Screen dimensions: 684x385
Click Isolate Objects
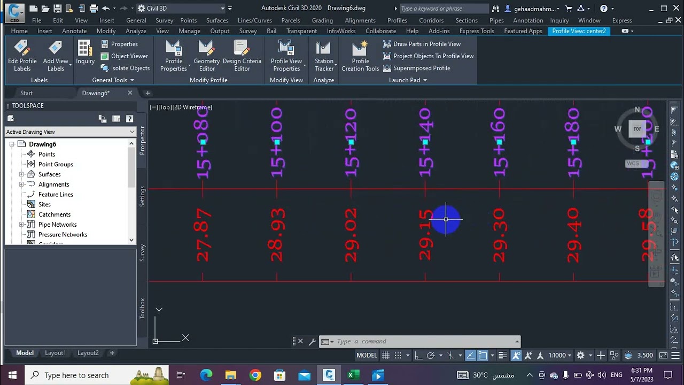tap(125, 68)
